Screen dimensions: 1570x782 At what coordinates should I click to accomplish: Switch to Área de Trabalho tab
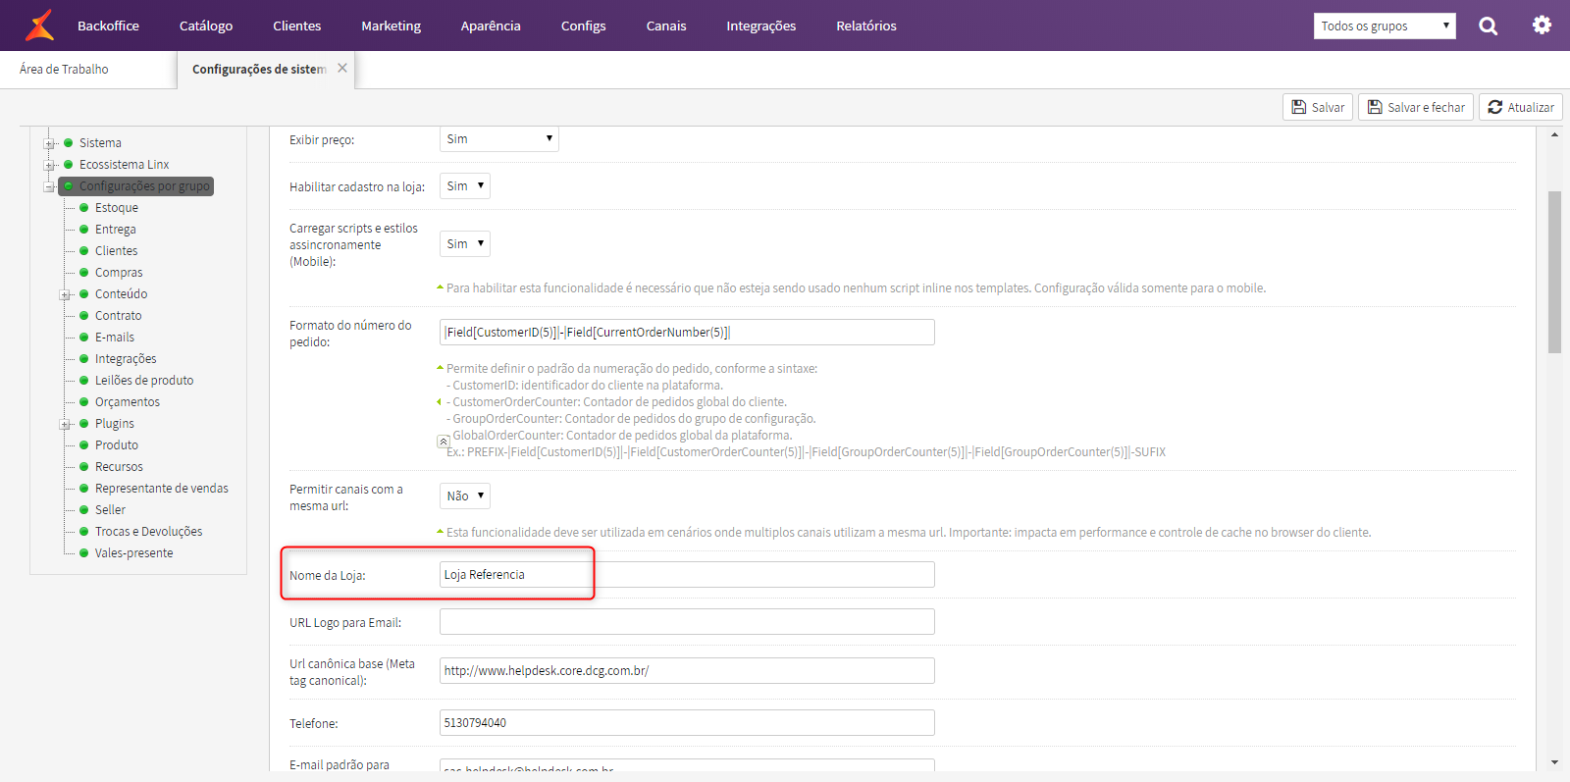click(x=64, y=69)
